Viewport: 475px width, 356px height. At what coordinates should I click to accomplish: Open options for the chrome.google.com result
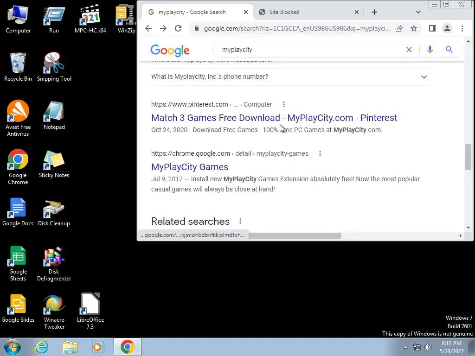(x=320, y=153)
